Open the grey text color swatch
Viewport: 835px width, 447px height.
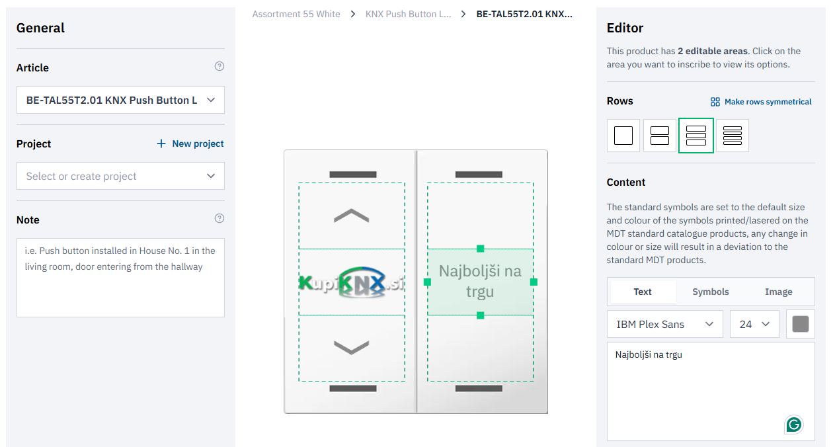(x=801, y=324)
